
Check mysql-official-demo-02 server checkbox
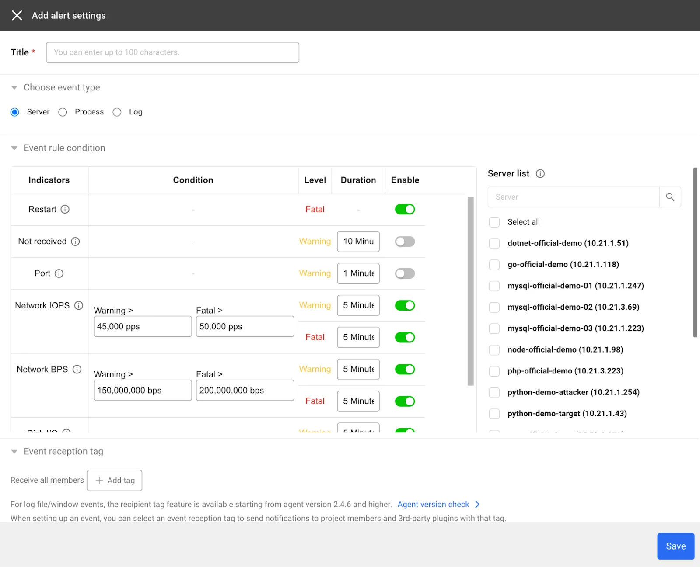click(494, 307)
